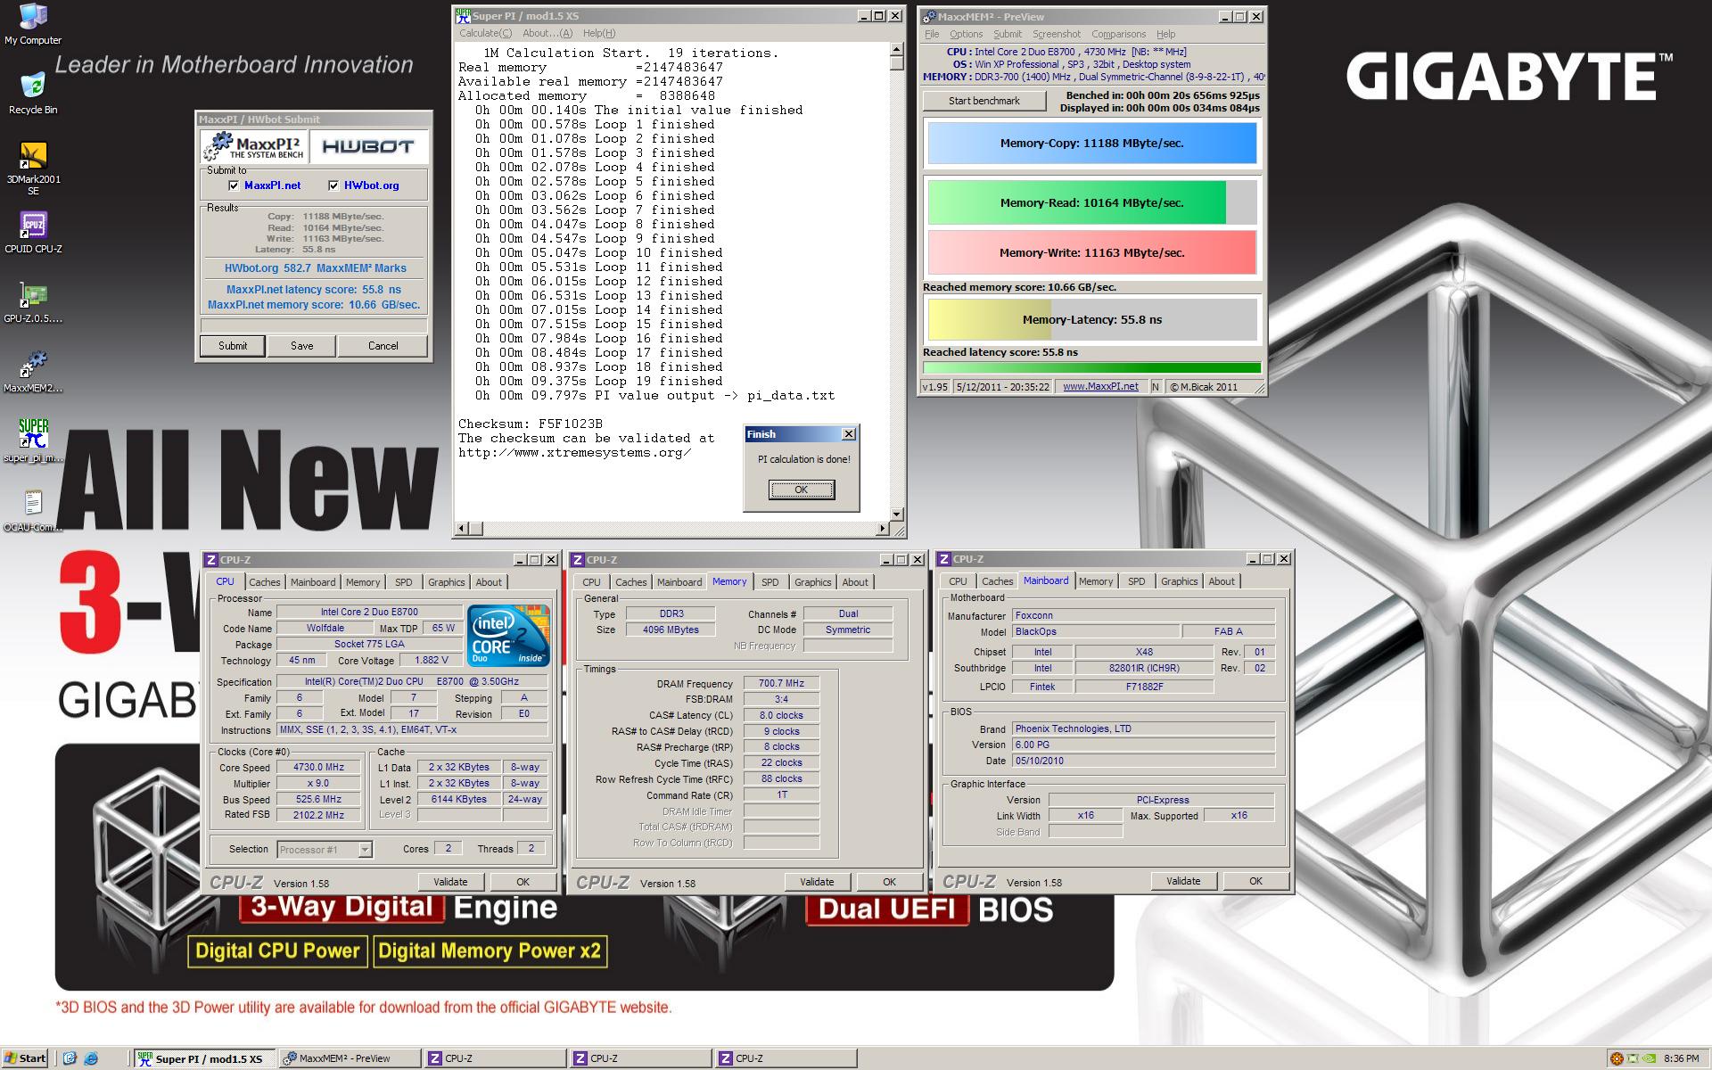The height and width of the screenshot is (1070, 1712).
Task: Switch to MaxxMEM² taskbar button
Action: click(x=350, y=1058)
